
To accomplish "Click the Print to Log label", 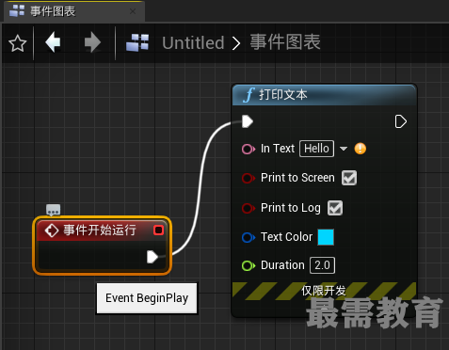I will pos(291,208).
